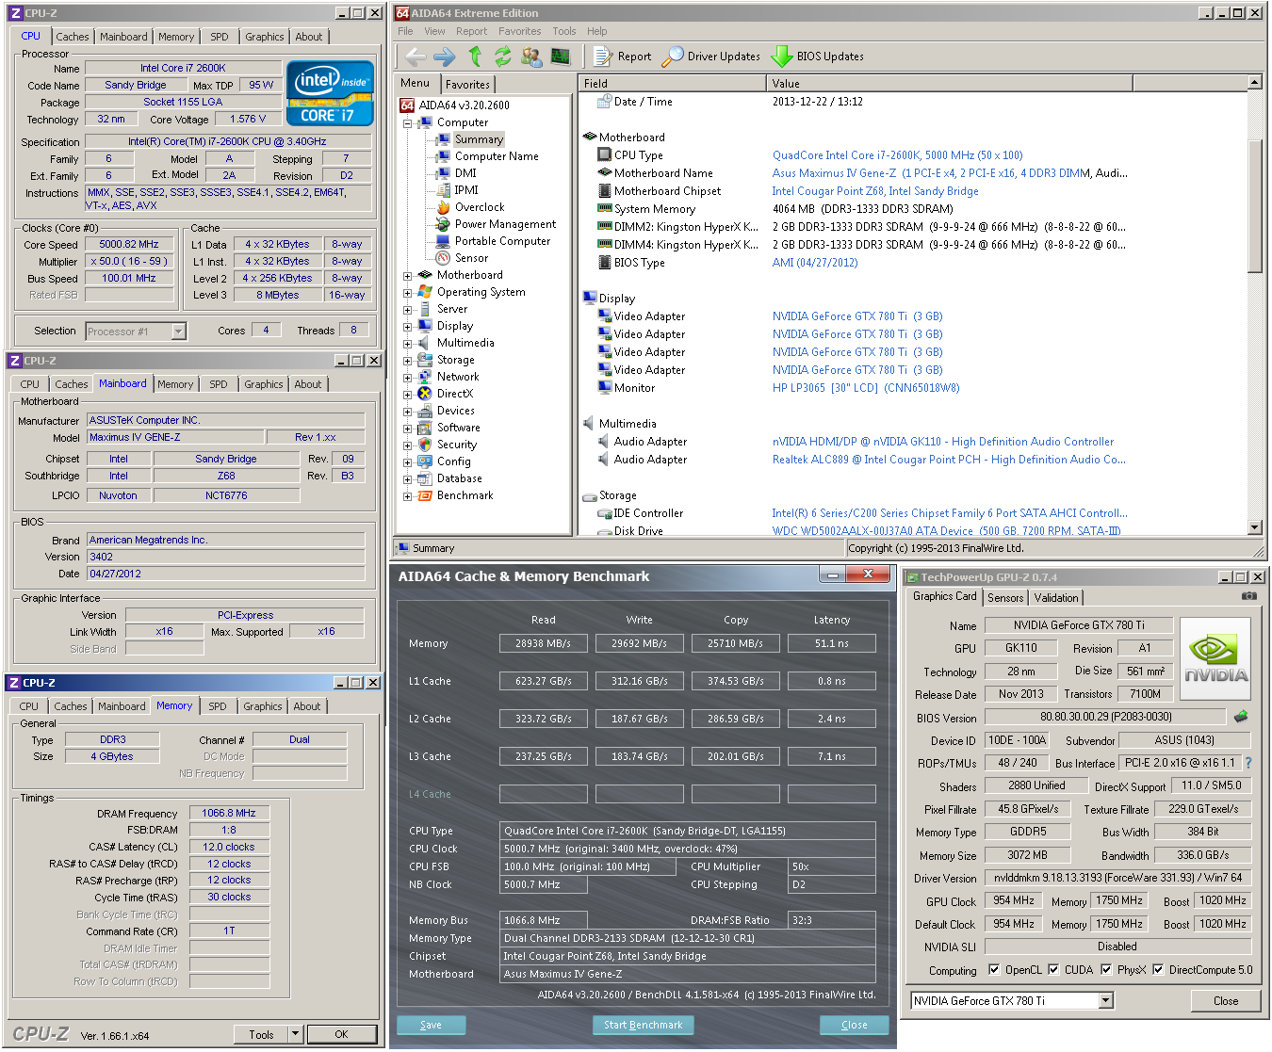Select the Overclock tree icon

pyautogui.click(x=443, y=207)
